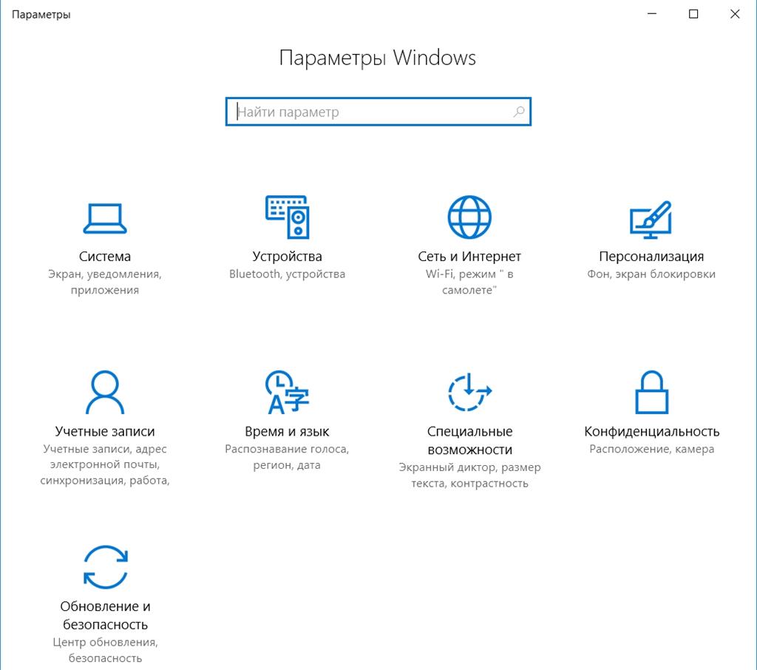
Task: Open the Устройства keyboard and speaker icon
Action: 288,217
